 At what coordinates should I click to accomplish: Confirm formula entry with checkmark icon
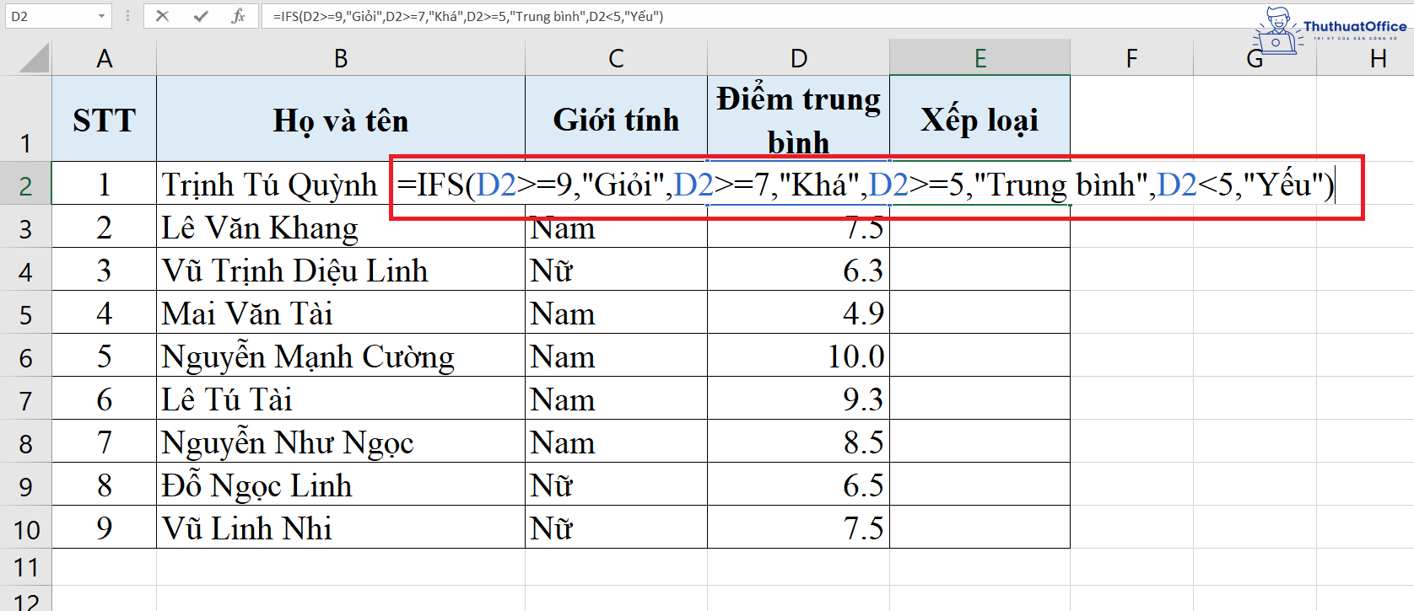tap(200, 16)
